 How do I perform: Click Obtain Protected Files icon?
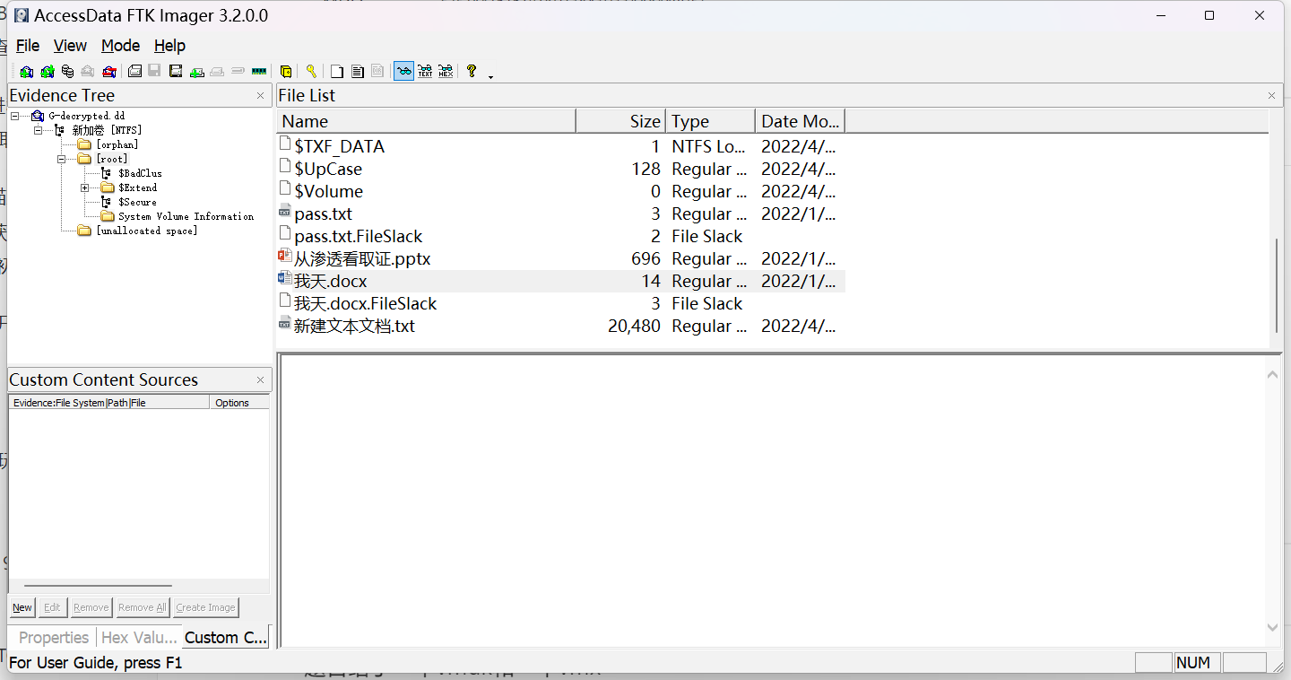pos(286,72)
